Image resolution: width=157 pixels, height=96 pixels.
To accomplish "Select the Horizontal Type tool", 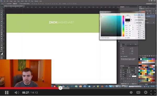I will [x=2, y=41].
